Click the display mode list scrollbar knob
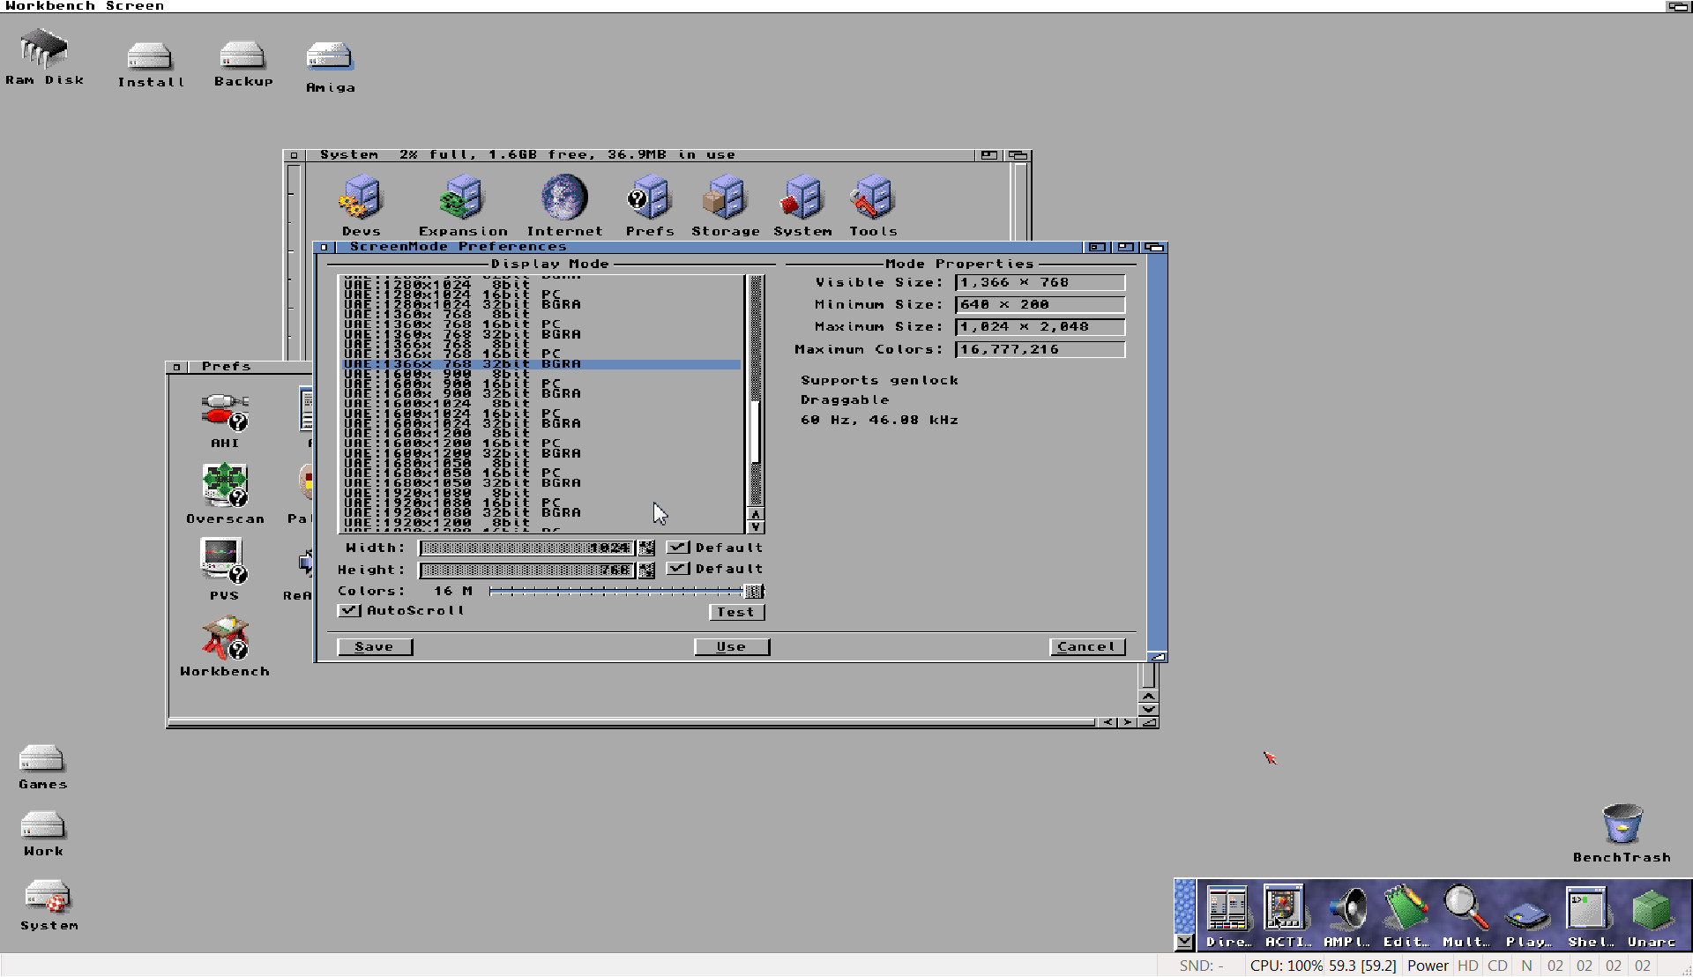 756,431
